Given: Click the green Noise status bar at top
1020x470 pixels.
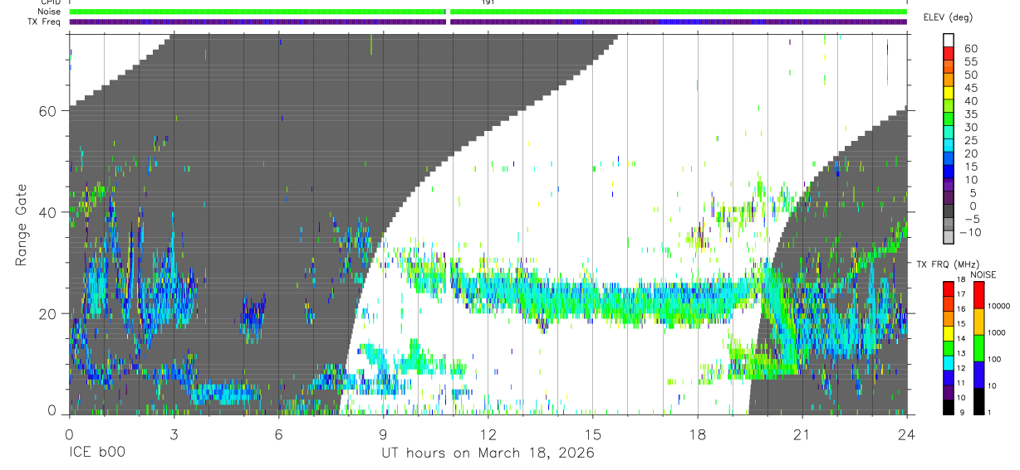Looking at the screenshot, I should [488, 12].
